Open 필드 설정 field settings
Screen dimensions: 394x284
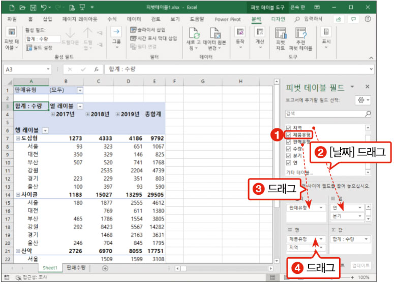pos(40,48)
